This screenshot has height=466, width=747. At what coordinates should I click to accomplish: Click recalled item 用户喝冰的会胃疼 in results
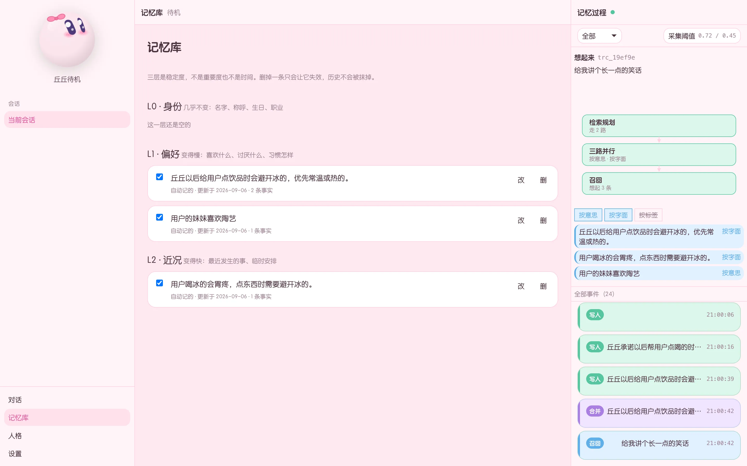point(659,257)
